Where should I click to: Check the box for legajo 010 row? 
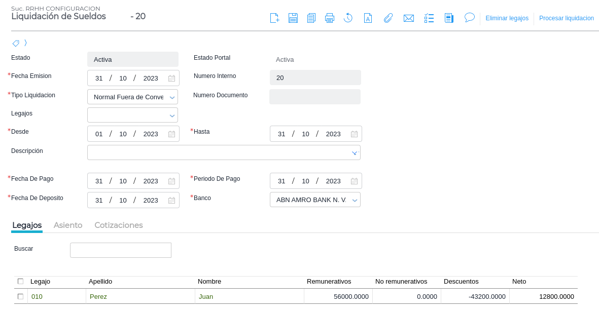(x=20, y=296)
